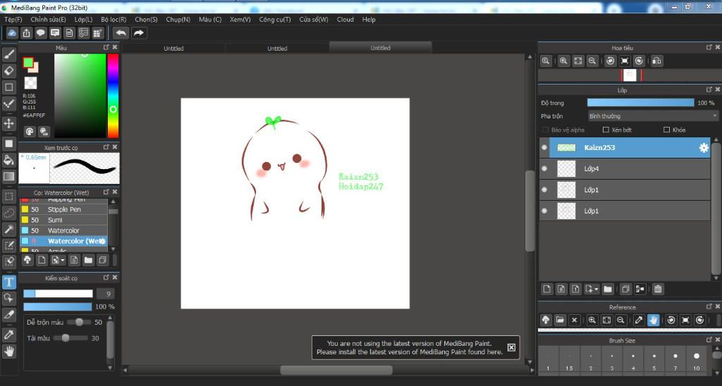The height and width of the screenshot is (386, 722).
Task: Switch to the first Untitled tab
Action: click(173, 49)
